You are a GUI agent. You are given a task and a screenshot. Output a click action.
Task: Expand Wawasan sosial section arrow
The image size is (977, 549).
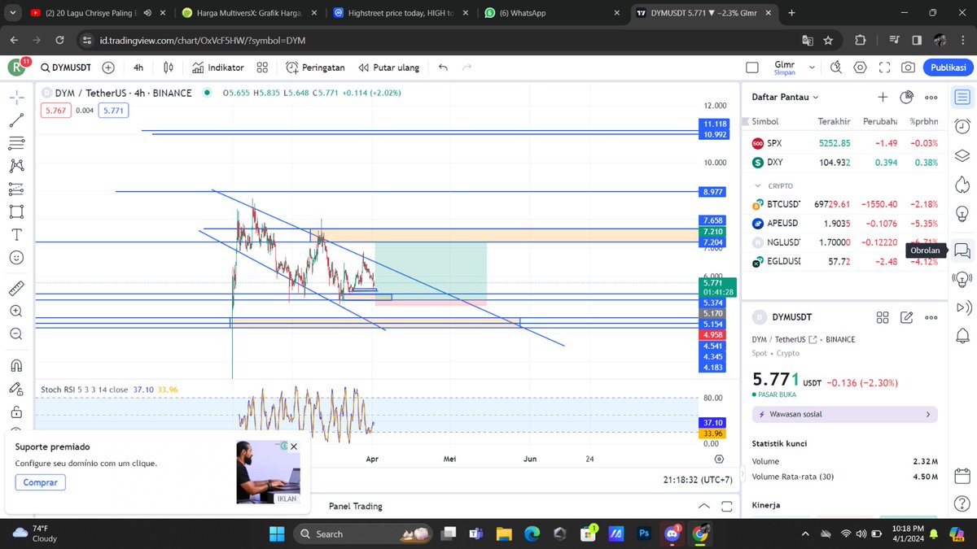point(927,414)
